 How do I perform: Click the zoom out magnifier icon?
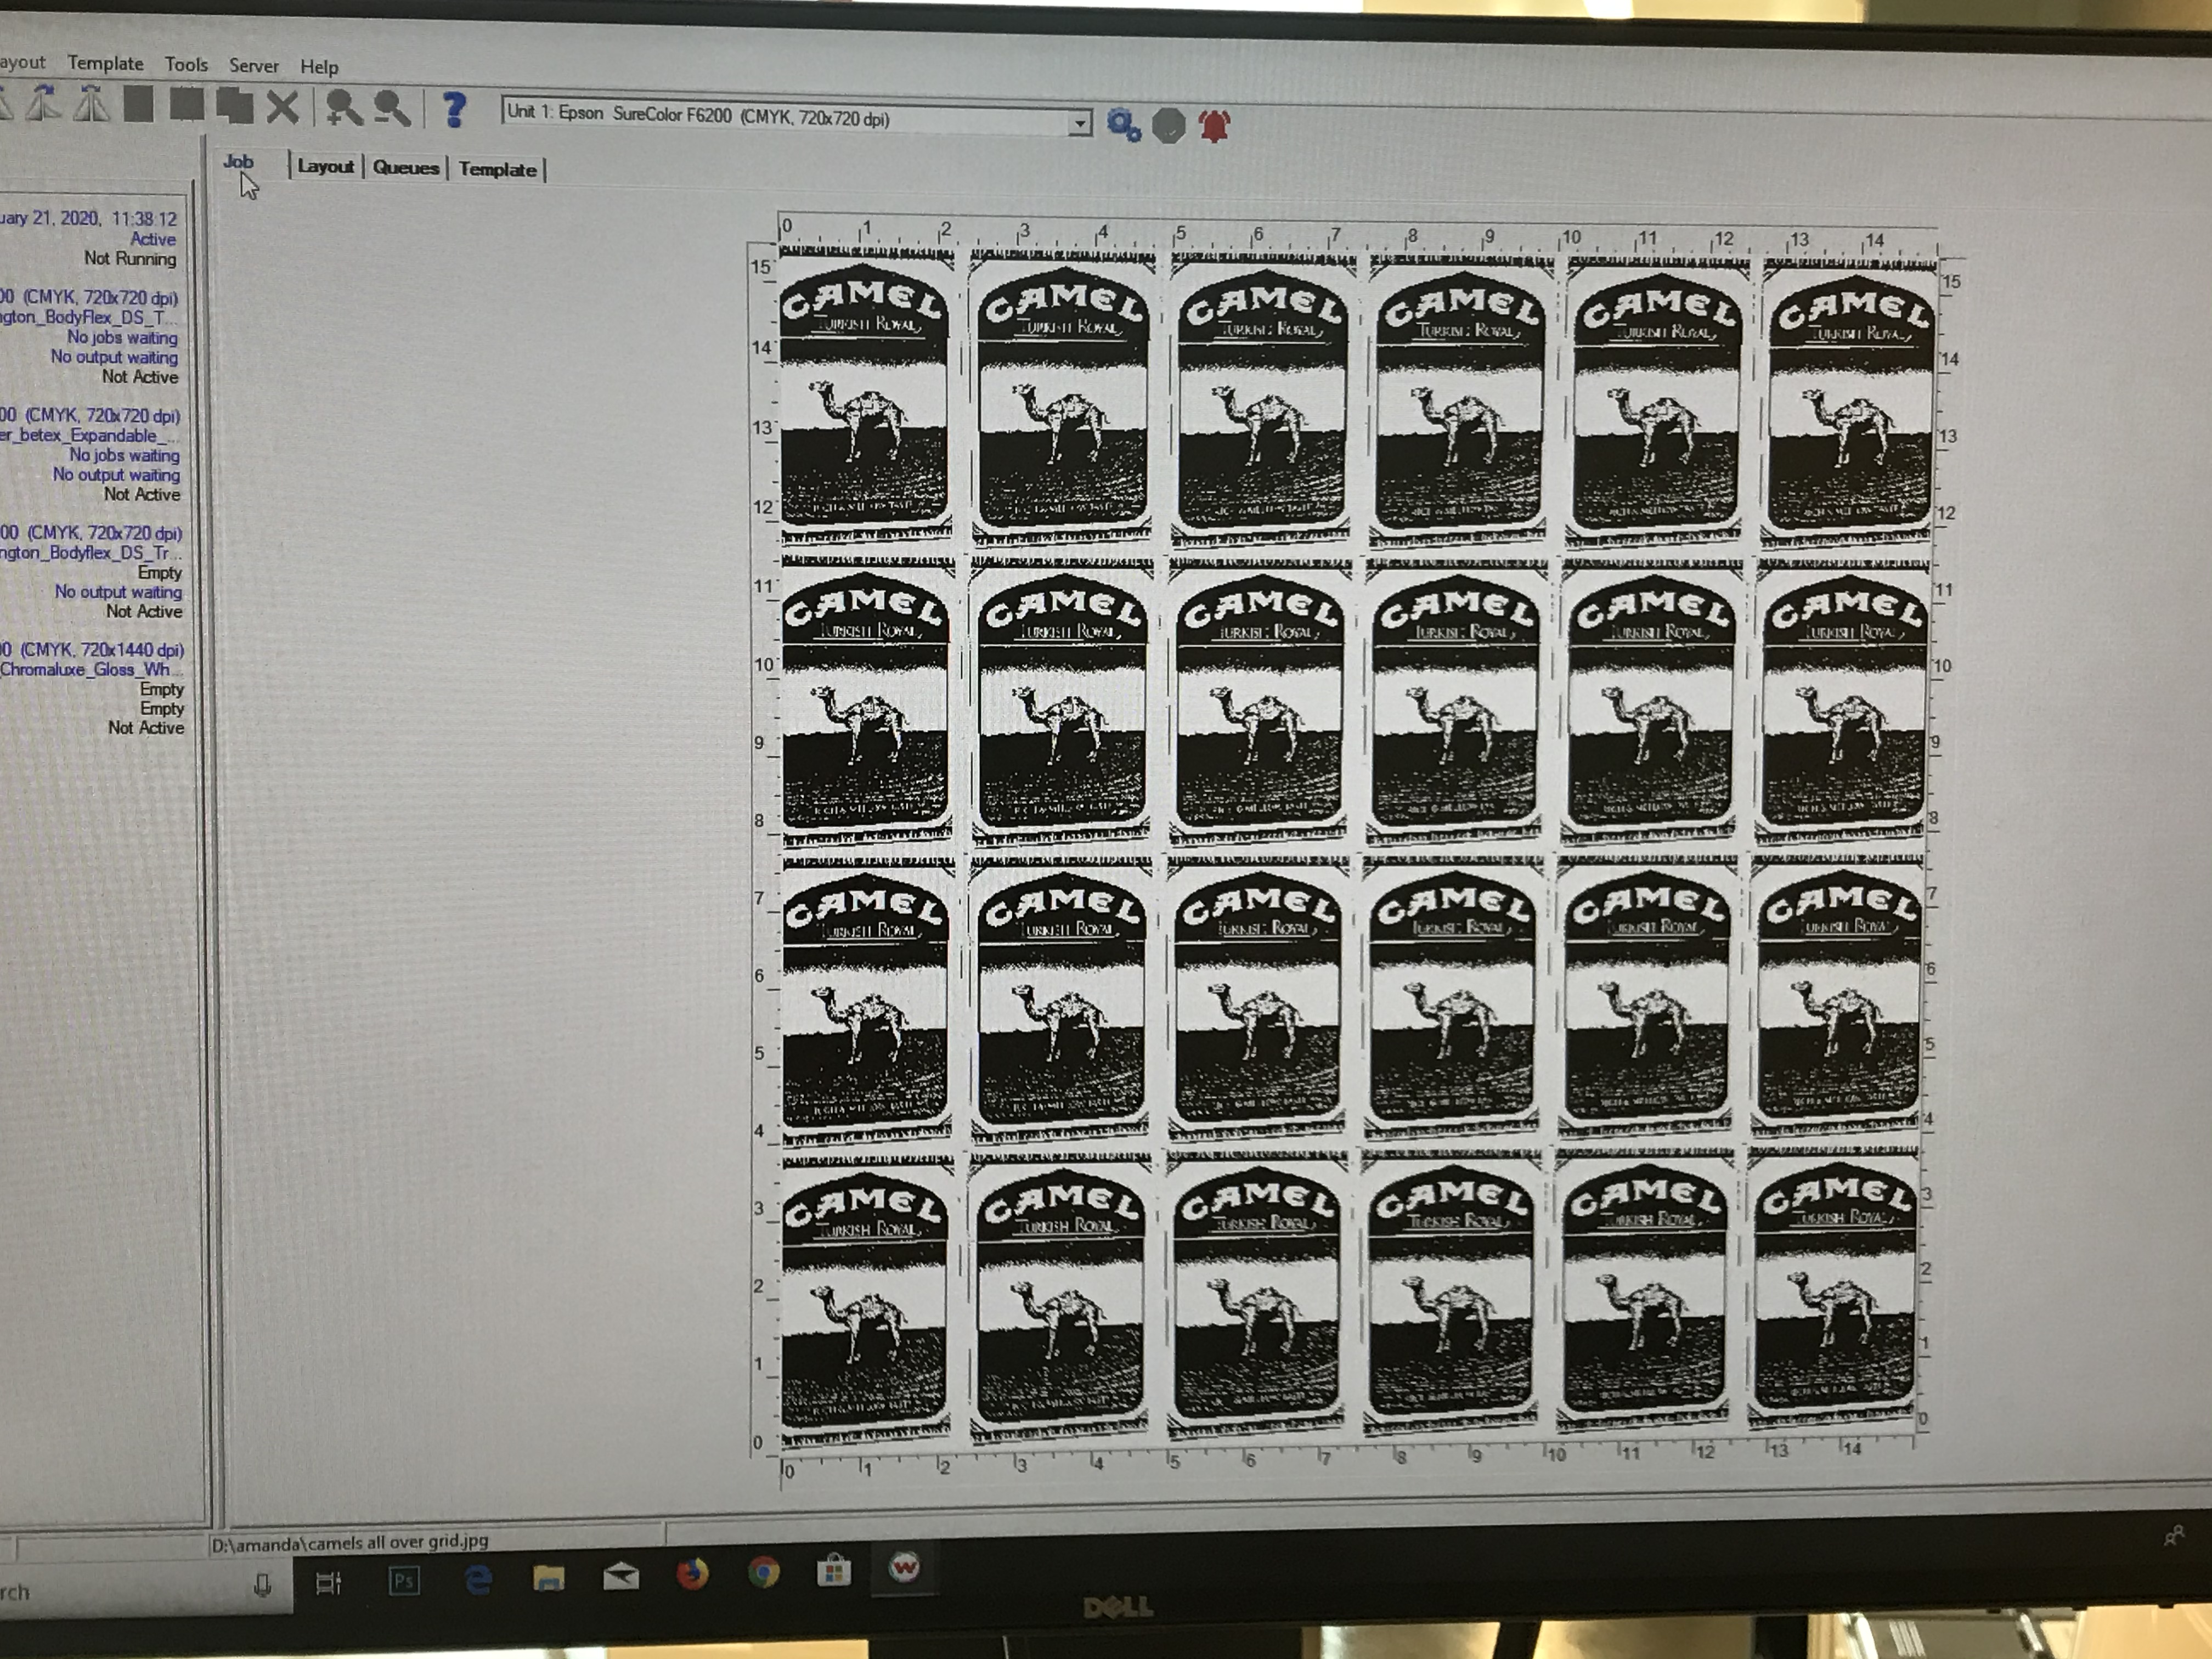pos(392,108)
